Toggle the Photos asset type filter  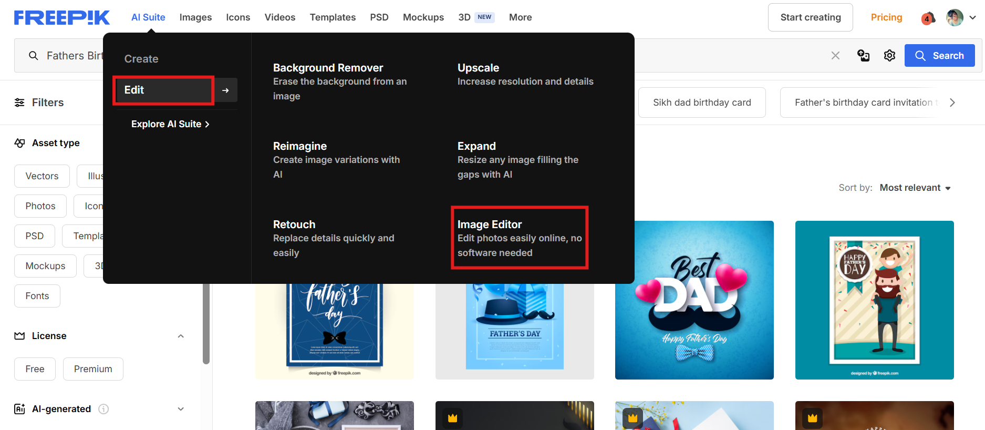[x=40, y=206]
